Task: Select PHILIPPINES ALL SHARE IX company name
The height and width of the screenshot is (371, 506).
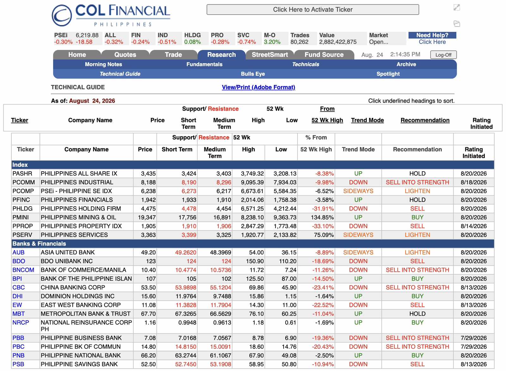Action: tap(79, 173)
